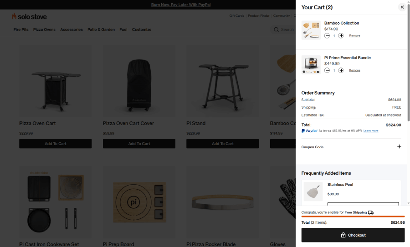Click the PayPal Learn more link
Viewport: 410px width, 247px height.
(x=371, y=131)
